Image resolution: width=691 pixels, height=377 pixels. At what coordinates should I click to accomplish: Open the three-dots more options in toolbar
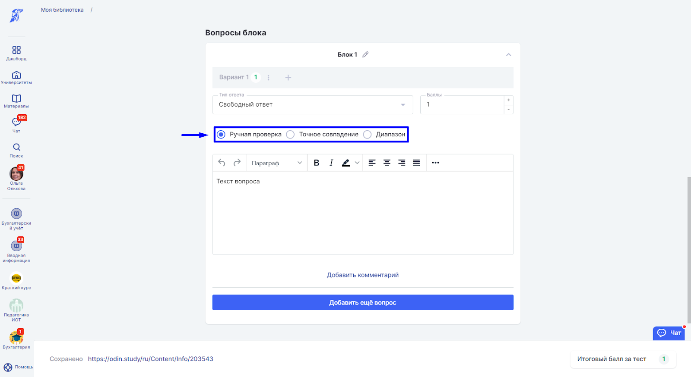point(435,163)
